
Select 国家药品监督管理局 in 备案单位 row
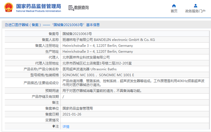(x=78, y=108)
